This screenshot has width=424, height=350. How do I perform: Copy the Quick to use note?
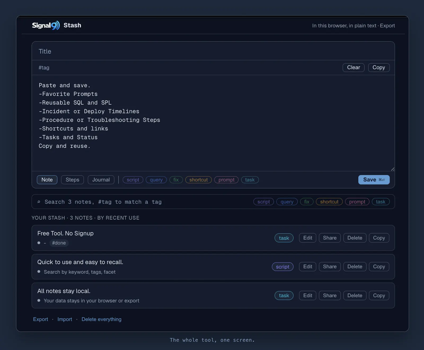click(379, 267)
